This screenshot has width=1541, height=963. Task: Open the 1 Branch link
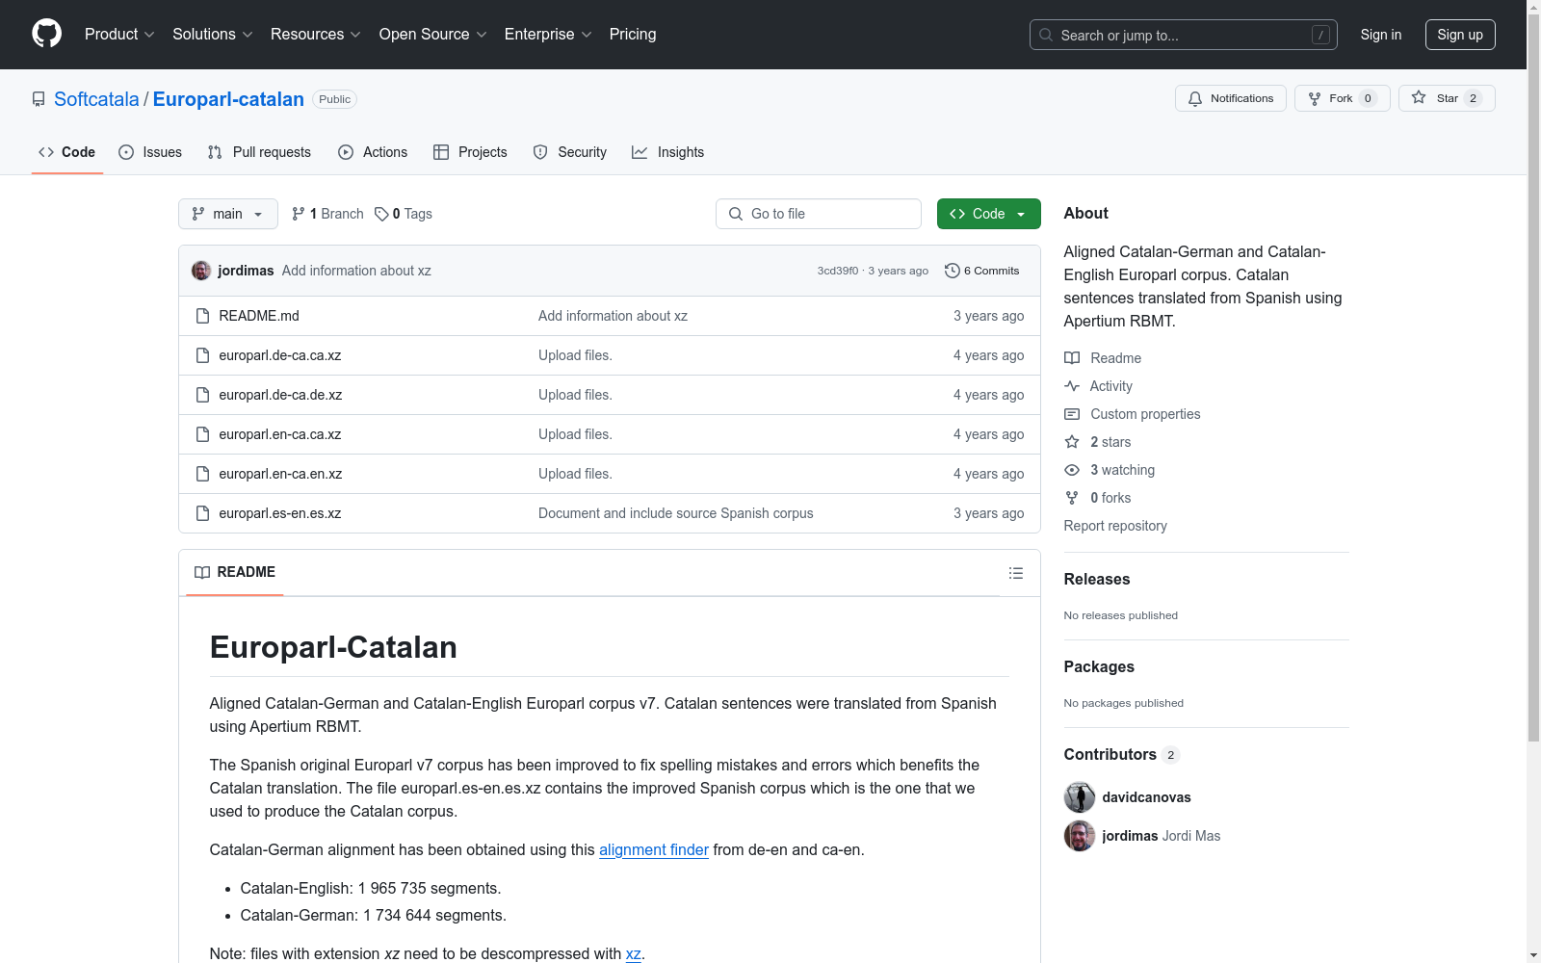pos(327,214)
